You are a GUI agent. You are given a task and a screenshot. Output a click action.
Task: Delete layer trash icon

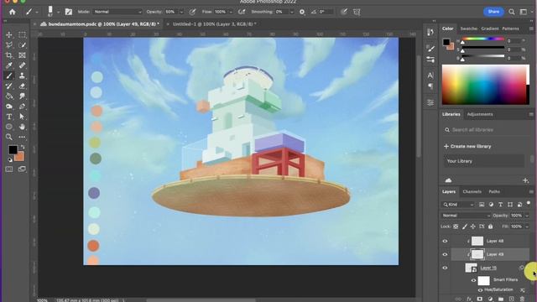point(522,299)
